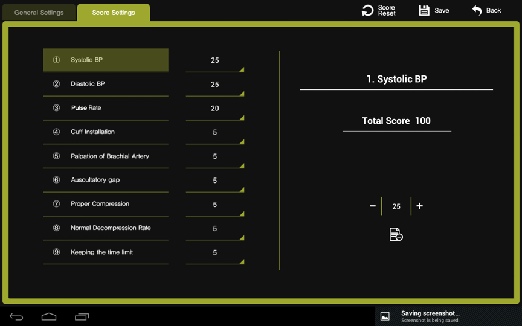
Task: Open the Systolic BP score value dropdown
Action: tap(215, 60)
